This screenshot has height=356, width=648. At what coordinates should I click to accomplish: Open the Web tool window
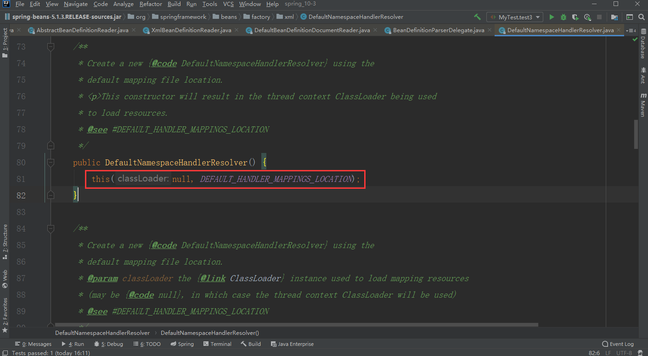5,279
